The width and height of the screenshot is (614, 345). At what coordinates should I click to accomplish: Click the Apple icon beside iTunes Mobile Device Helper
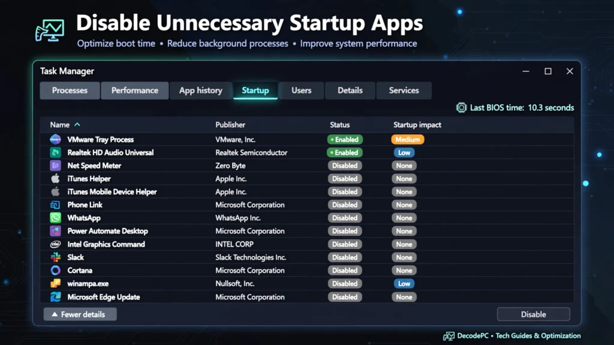(55, 192)
